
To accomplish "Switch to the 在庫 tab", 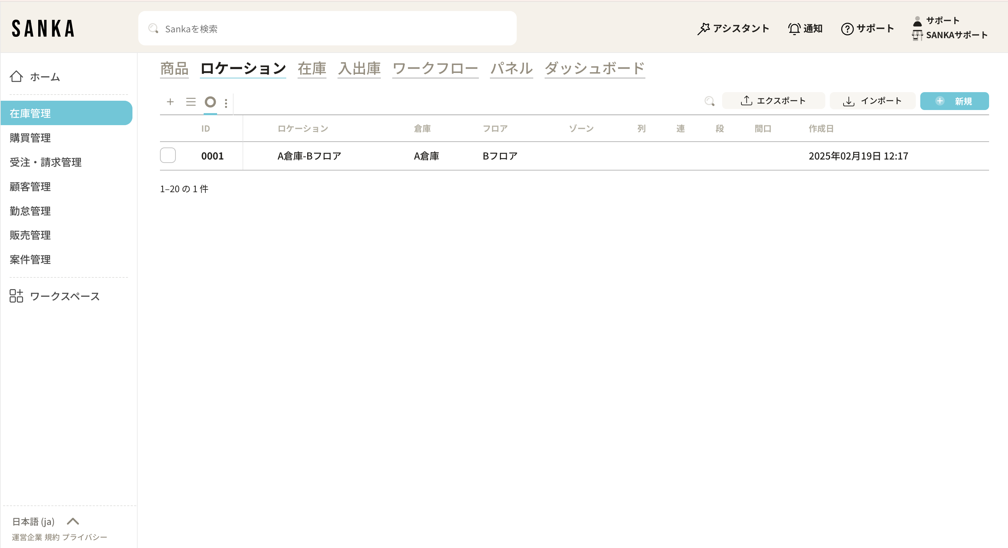I will (311, 69).
